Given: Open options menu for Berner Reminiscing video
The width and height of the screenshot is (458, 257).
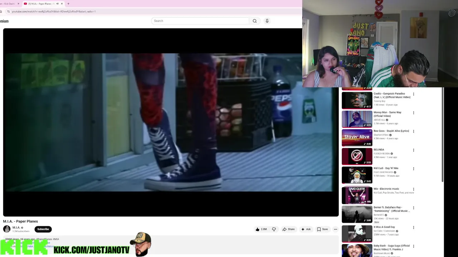Looking at the screenshot, I should click(x=414, y=208).
